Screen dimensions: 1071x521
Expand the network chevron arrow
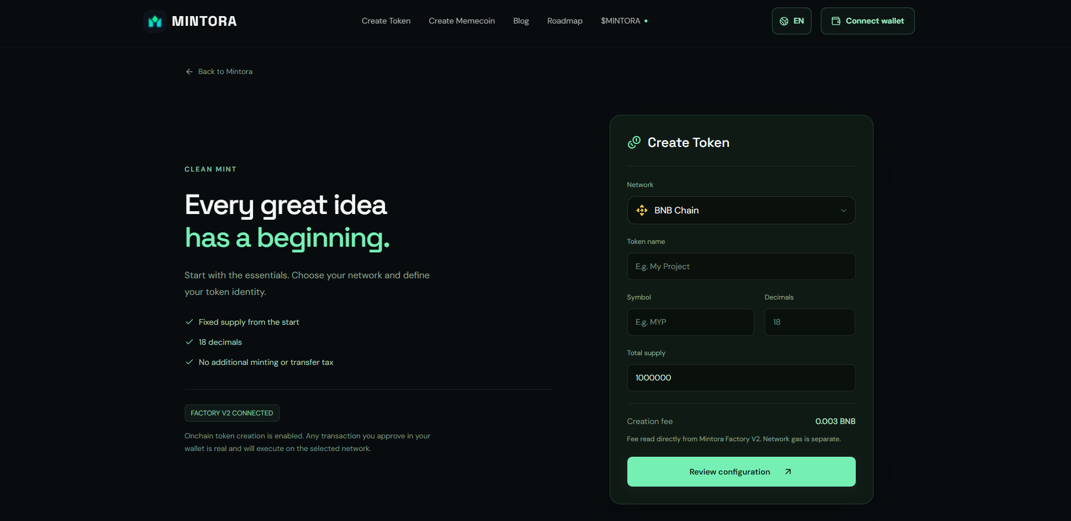tap(844, 211)
